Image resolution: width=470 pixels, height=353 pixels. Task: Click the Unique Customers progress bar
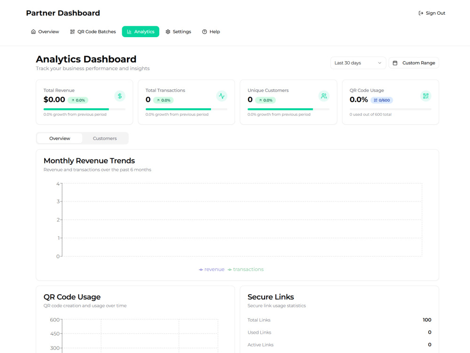289,109
